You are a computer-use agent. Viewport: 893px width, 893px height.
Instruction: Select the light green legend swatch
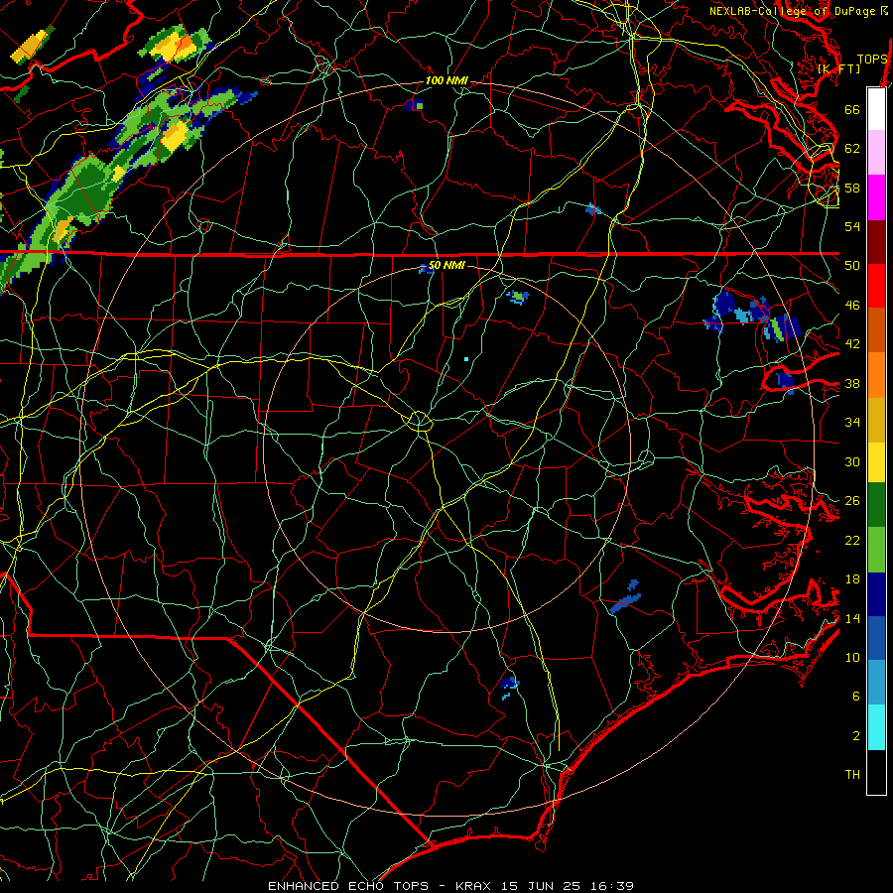point(876,550)
